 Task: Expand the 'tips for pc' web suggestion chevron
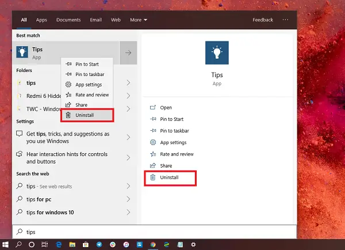[128, 199]
